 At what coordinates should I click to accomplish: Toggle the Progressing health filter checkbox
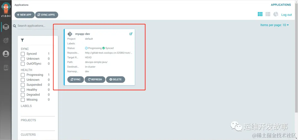click(23, 75)
